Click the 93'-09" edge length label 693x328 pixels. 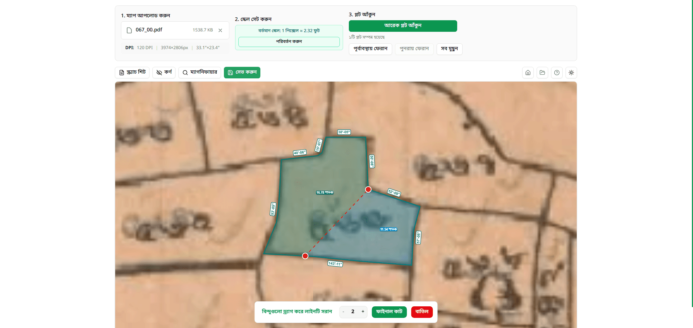coord(273,209)
